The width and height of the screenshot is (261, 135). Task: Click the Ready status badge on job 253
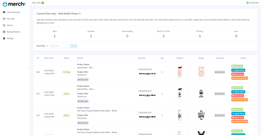tap(67, 115)
